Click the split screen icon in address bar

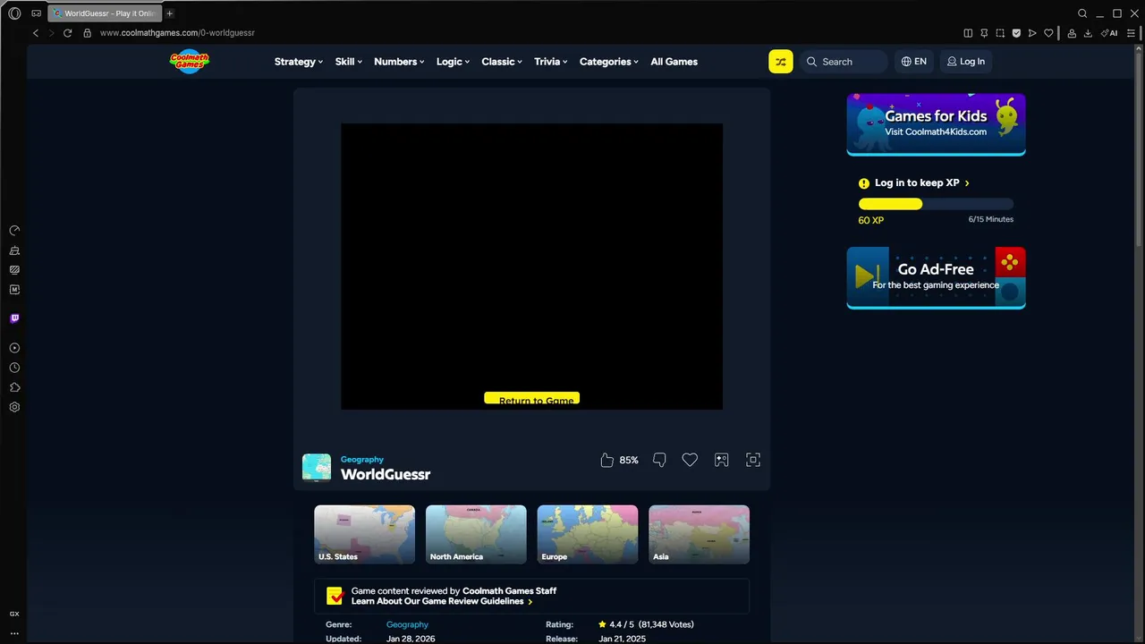(968, 33)
